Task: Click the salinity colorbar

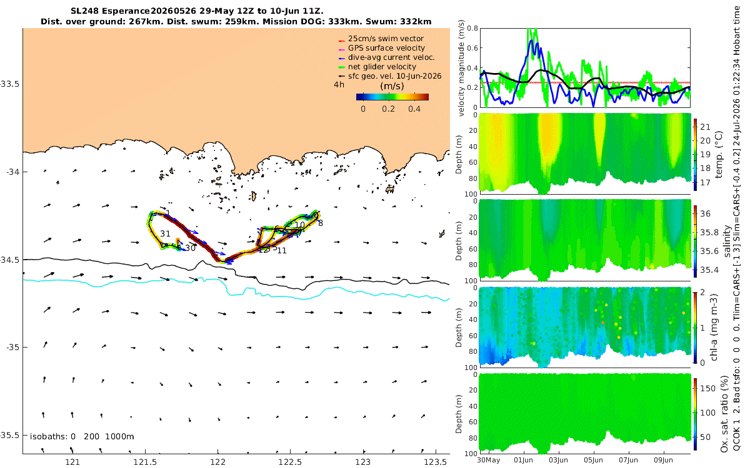Action: click(696, 240)
